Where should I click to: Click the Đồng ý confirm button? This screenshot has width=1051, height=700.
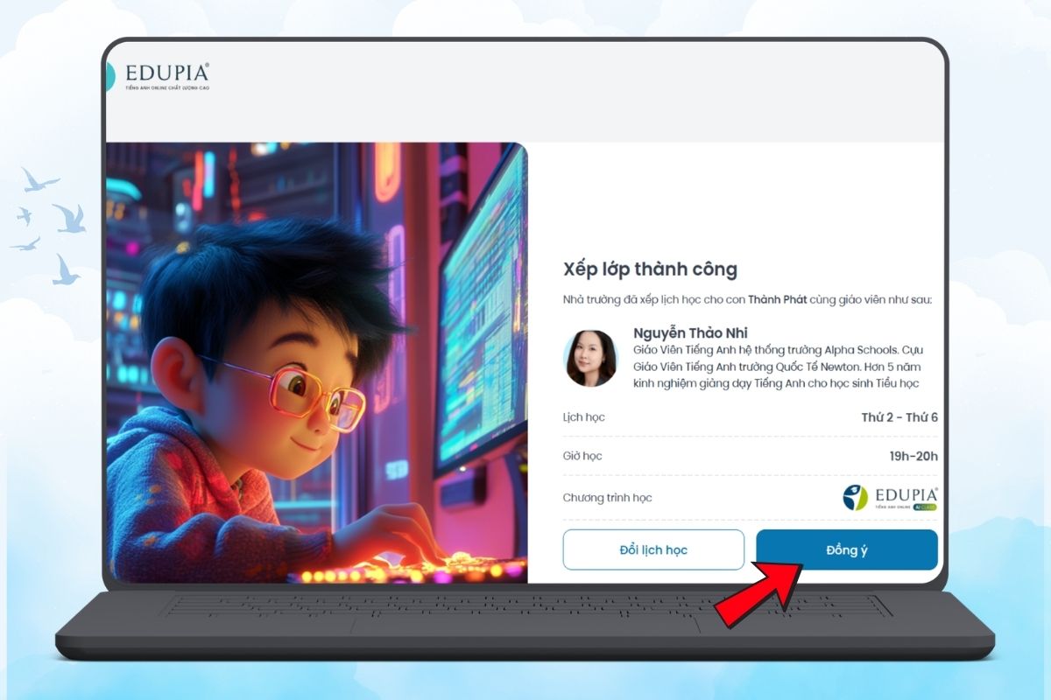point(847,549)
